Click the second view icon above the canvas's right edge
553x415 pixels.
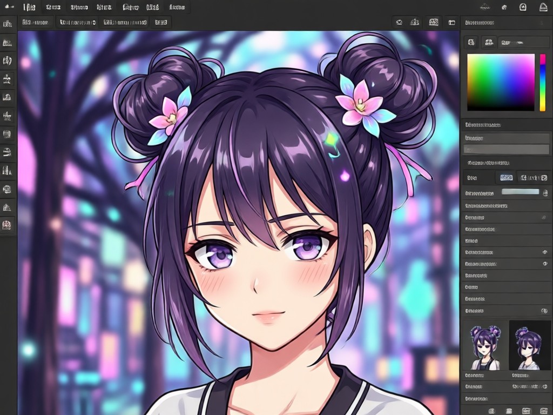[415, 23]
